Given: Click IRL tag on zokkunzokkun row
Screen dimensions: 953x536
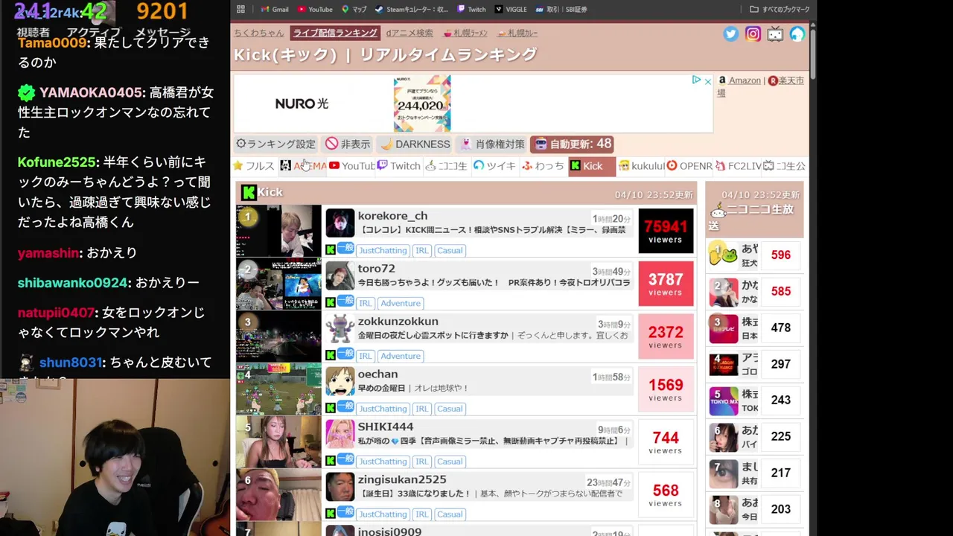Looking at the screenshot, I should click(365, 356).
